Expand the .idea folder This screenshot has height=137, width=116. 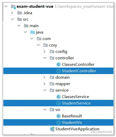click(x=12, y=13)
